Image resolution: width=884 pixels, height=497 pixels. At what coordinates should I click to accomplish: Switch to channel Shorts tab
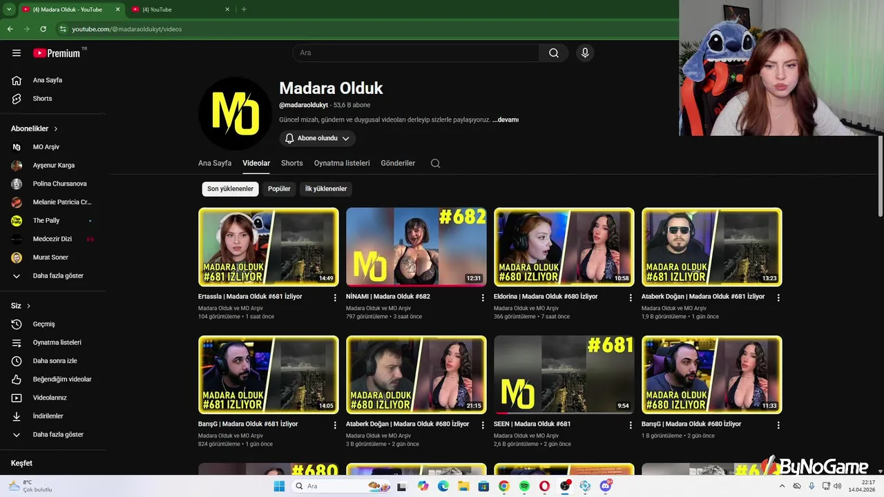pyautogui.click(x=291, y=164)
